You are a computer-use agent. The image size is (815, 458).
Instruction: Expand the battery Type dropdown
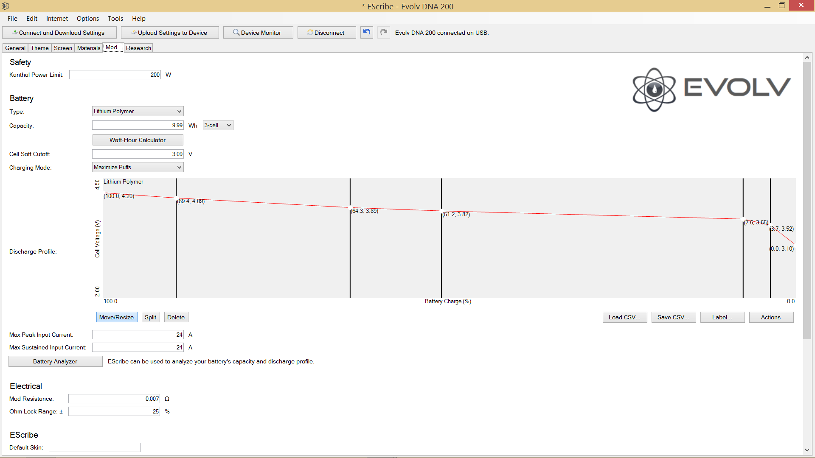tap(138, 111)
